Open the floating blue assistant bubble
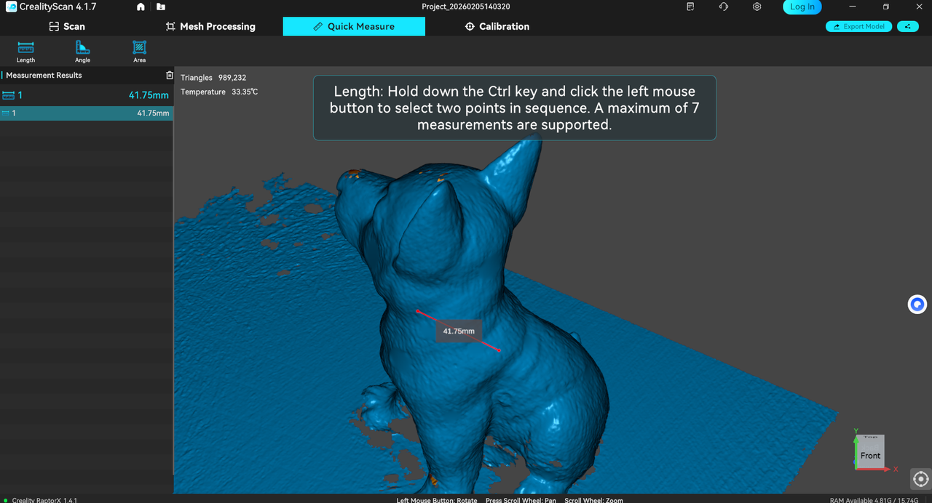 coord(917,305)
